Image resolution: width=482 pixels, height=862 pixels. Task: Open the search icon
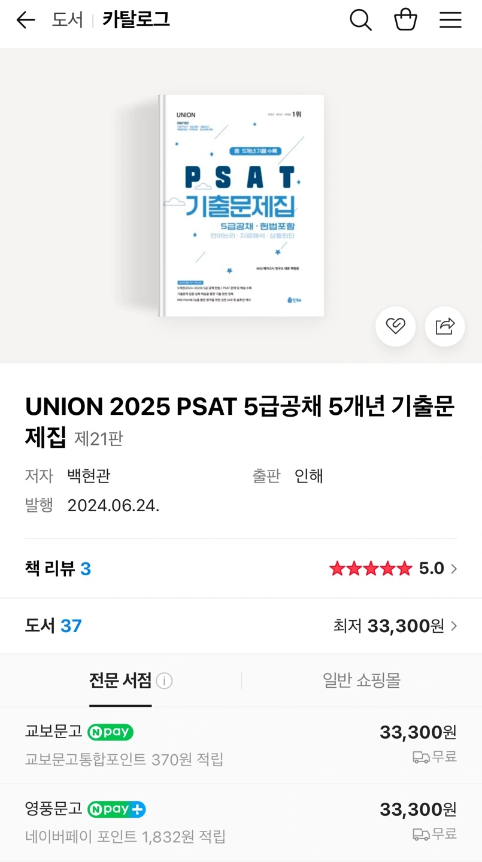360,20
